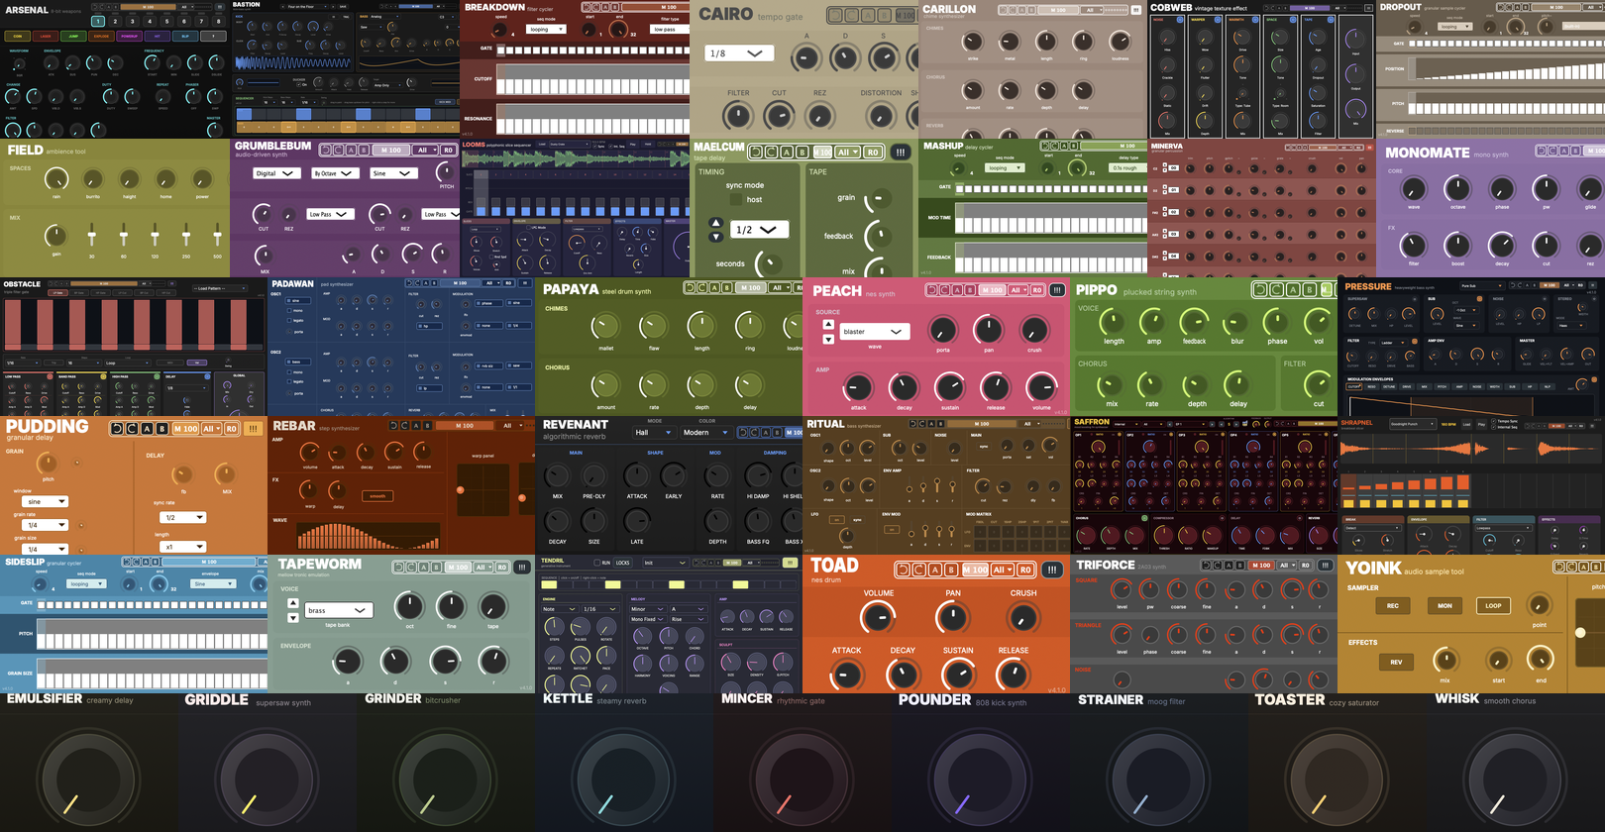Click the redo icon in Maelcum header

click(x=771, y=152)
